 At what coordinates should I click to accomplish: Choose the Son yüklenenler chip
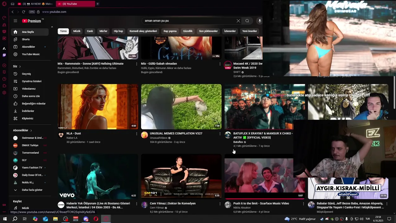(208, 31)
